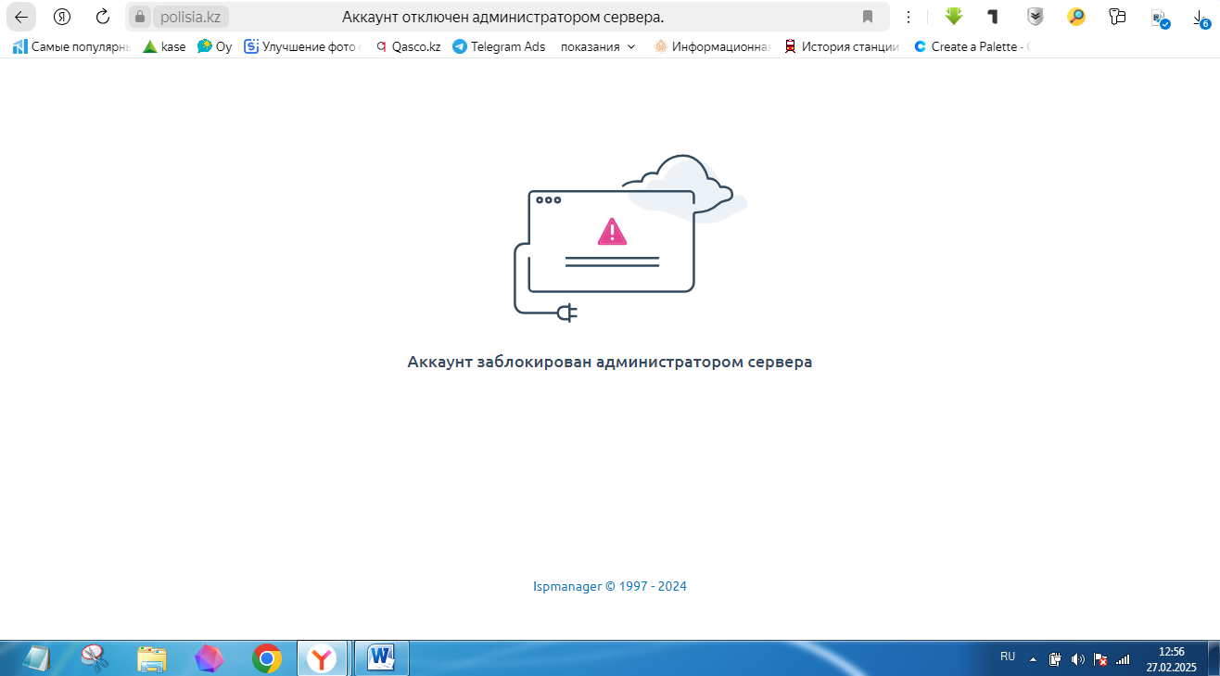Show hidden system tray icons arrow
1220x676 pixels.
pos(1033,659)
